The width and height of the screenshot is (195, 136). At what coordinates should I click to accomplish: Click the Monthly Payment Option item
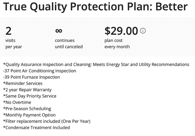tap(29, 115)
